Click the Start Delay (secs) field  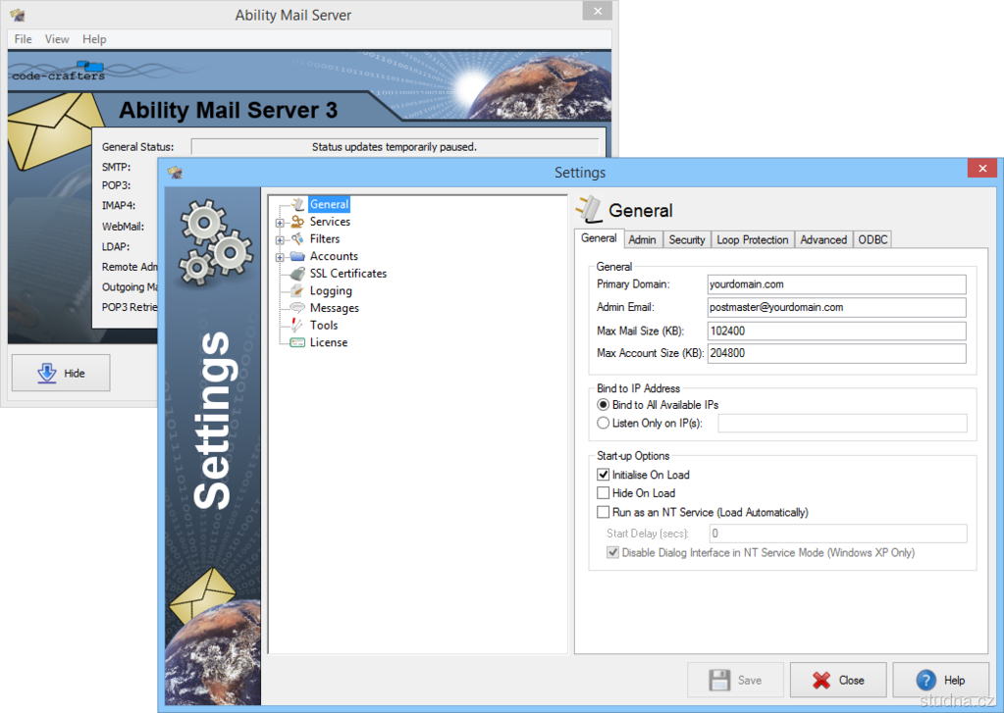[x=837, y=534]
